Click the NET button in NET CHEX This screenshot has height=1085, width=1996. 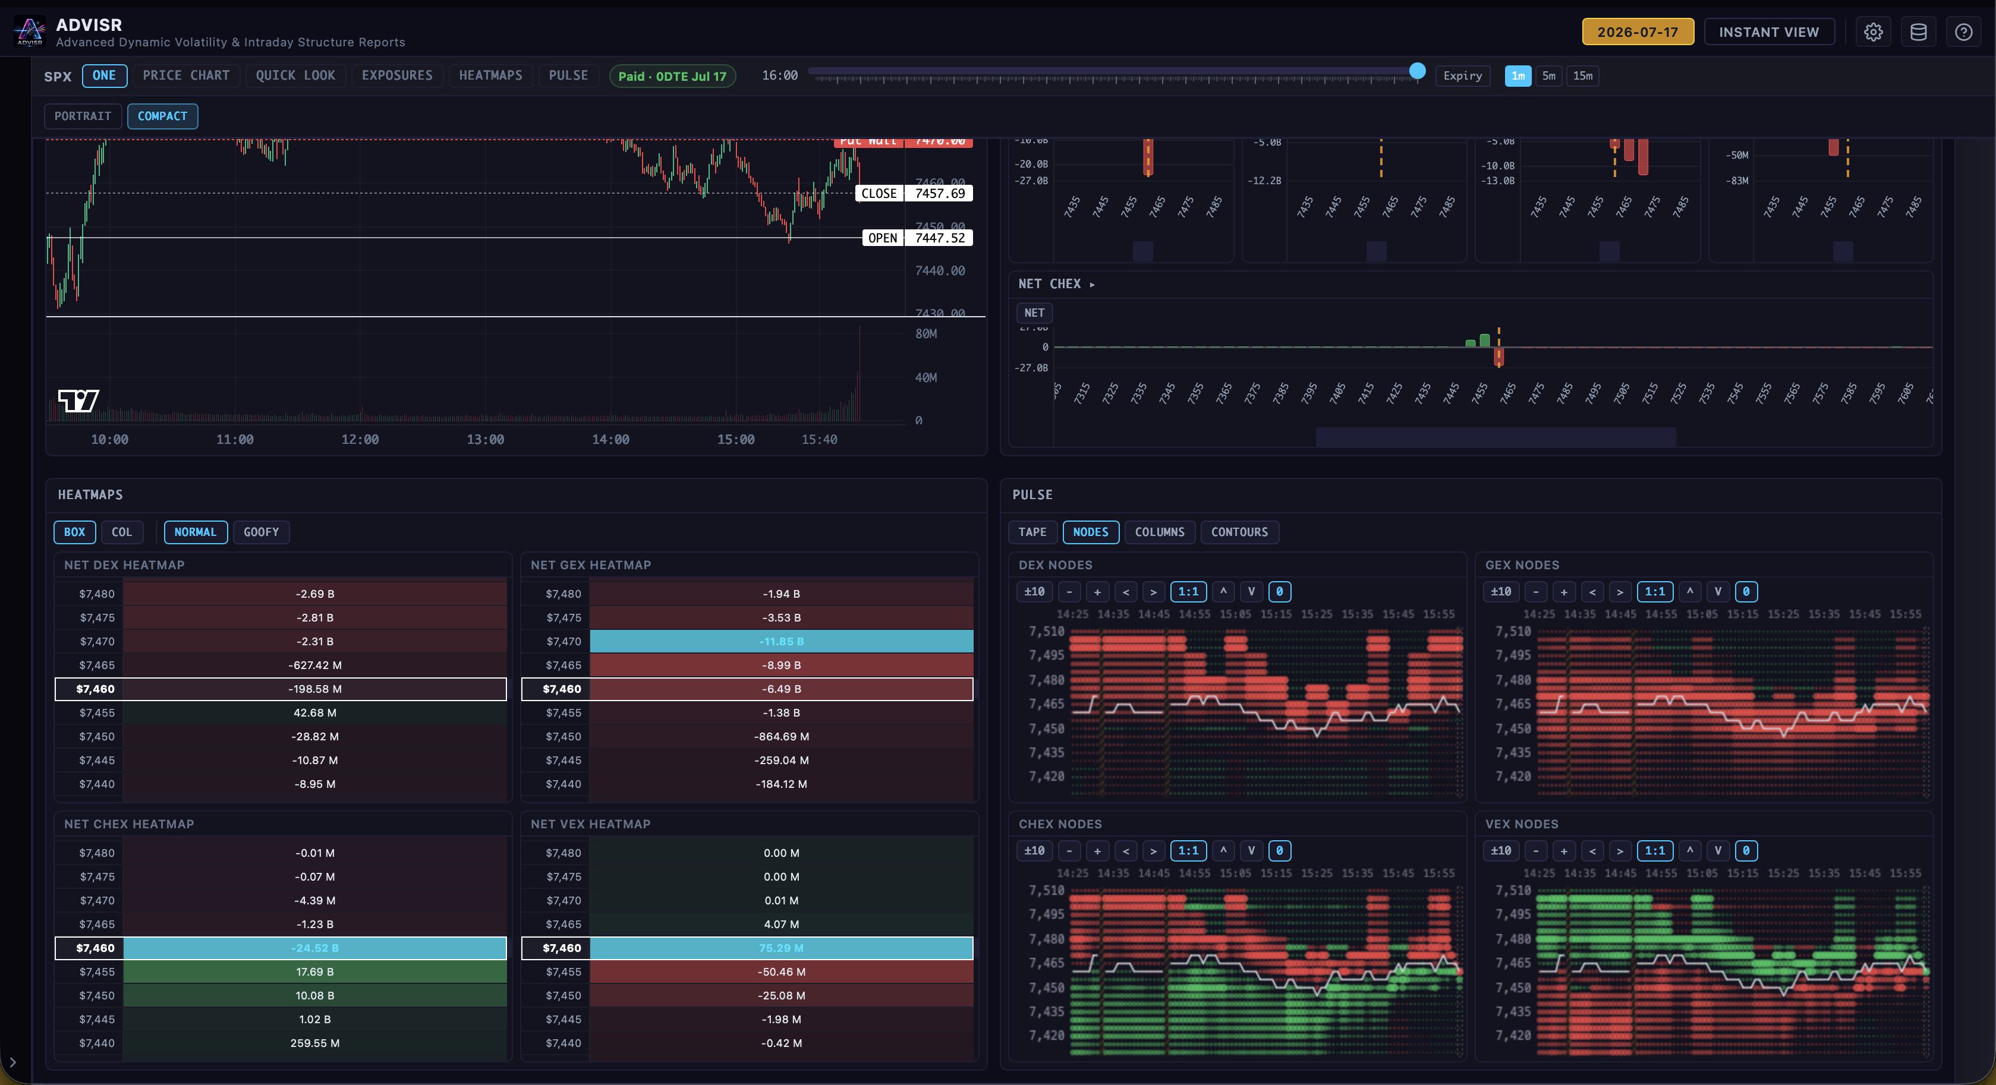[1034, 313]
